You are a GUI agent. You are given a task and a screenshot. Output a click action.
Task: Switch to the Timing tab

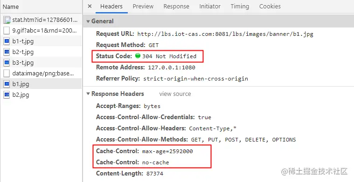[x=240, y=7]
